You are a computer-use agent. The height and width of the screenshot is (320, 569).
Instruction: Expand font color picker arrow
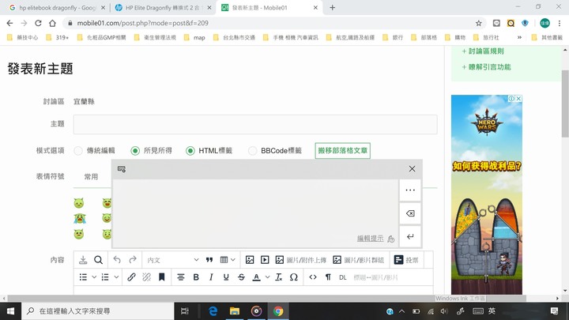(267, 277)
